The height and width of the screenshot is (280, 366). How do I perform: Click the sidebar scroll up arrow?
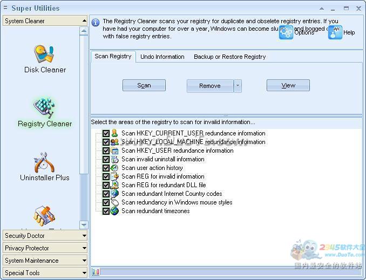pyautogui.click(x=84, y=31)
